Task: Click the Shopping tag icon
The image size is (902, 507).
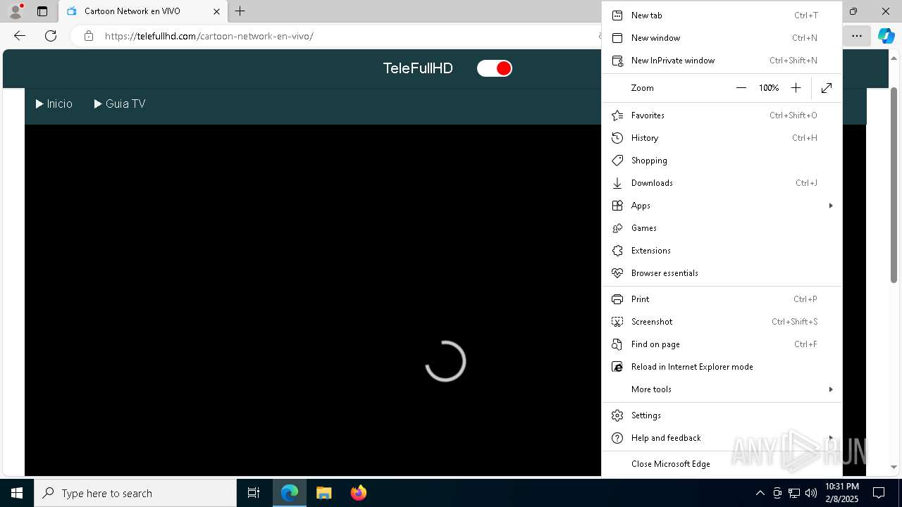Action: pyautogui.click(x=617, y=161)
